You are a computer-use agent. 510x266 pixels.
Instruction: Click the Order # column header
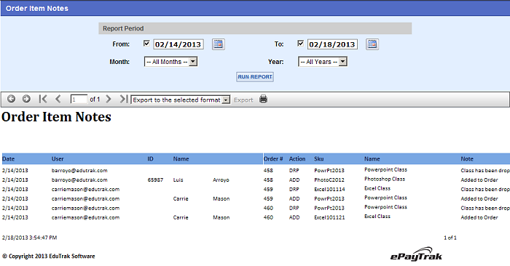(x=273, y=159)
